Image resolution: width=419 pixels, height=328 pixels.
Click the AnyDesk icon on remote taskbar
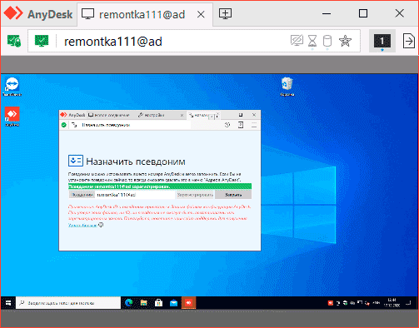click(189, 303)
